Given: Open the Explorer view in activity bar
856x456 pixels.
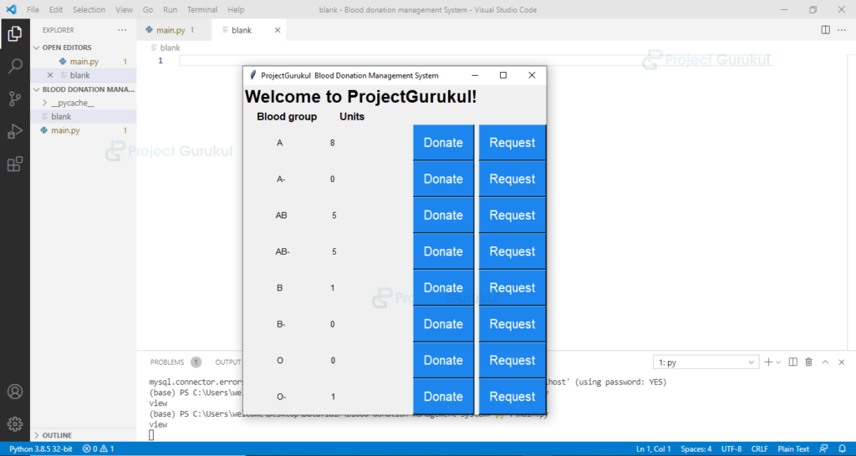Looking at the screenshot, I should click(x=15, y=33).
